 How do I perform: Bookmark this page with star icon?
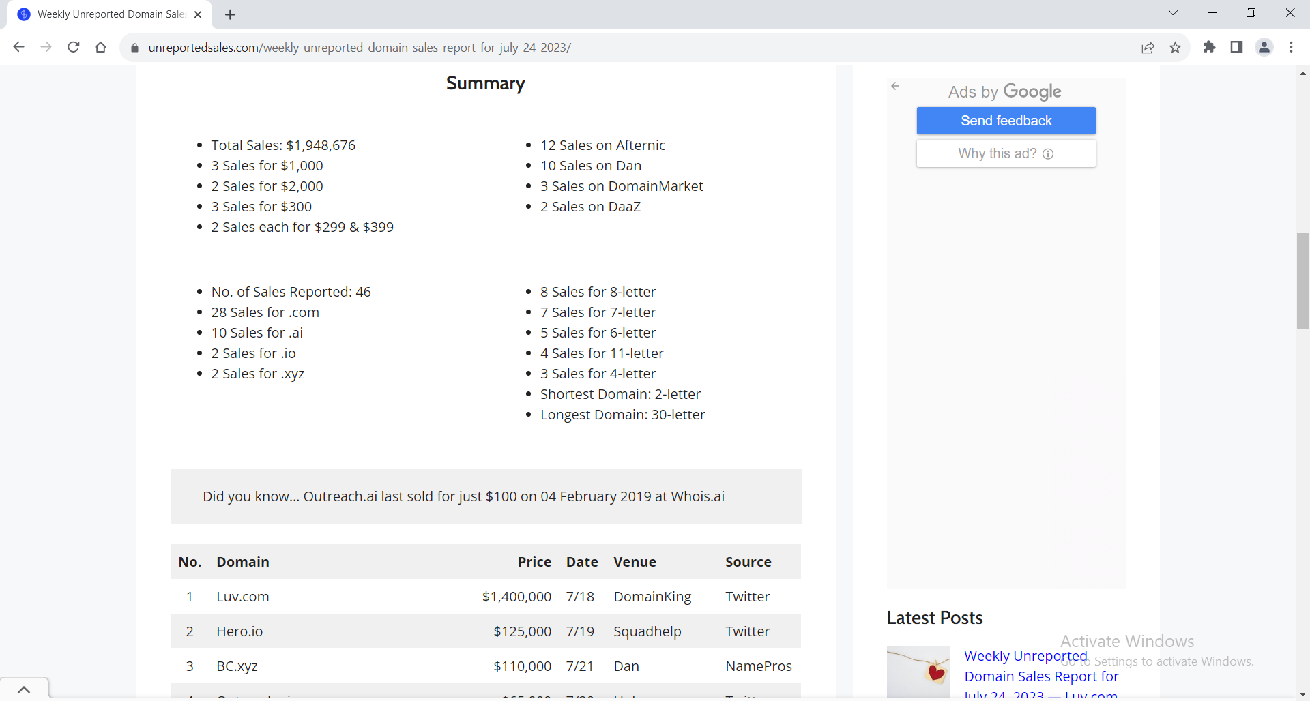tap(1176, 47)
